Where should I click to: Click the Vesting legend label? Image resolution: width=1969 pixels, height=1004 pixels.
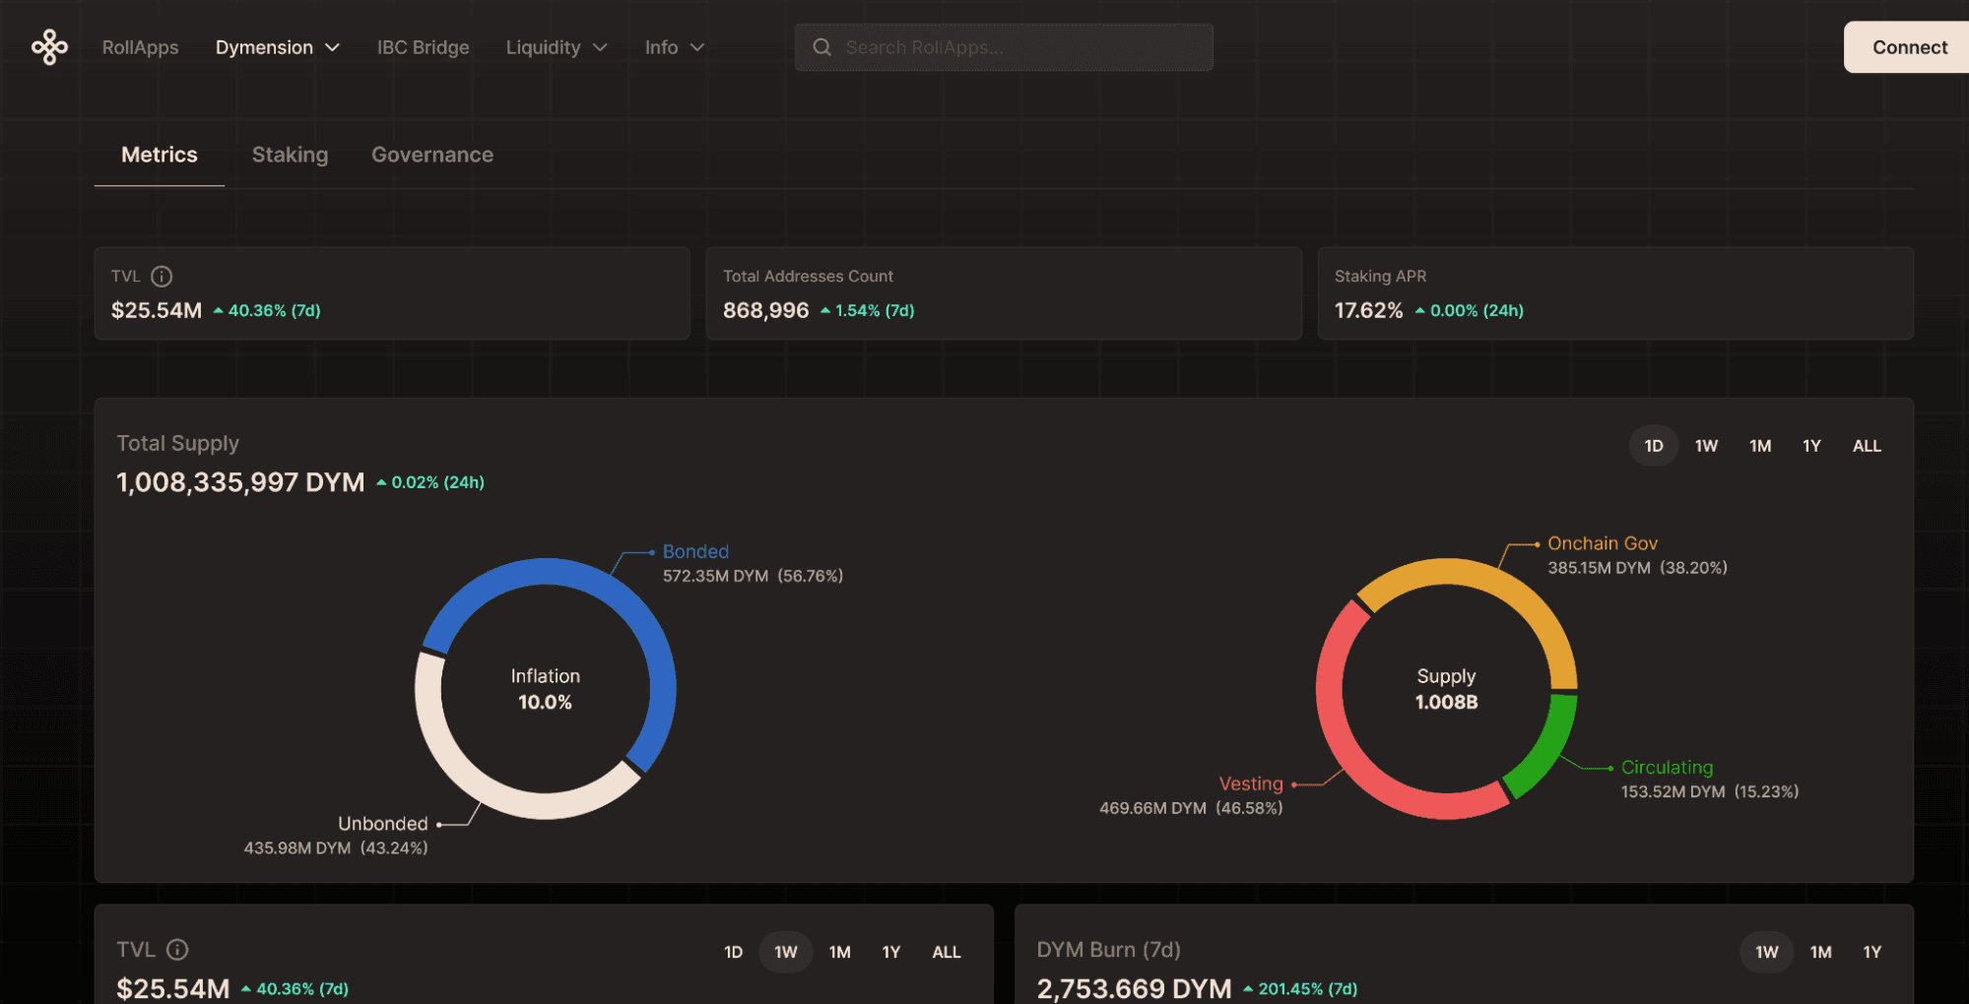(x=1251, y=784)
